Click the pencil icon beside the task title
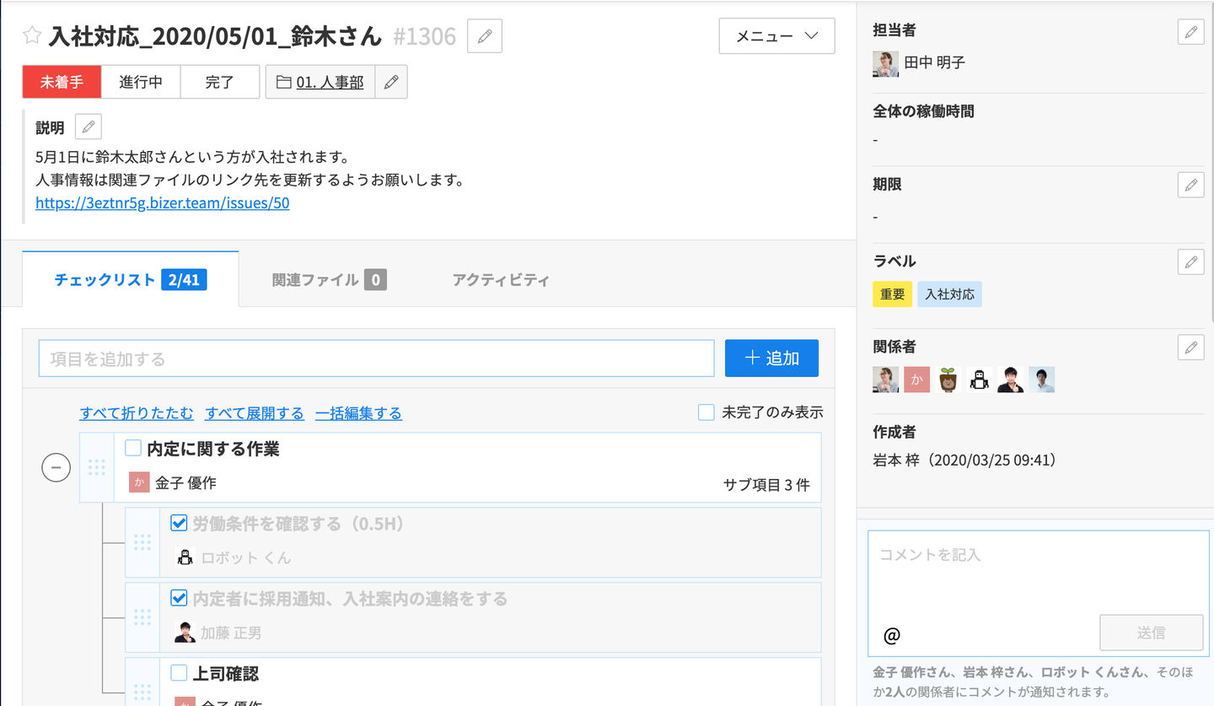1214x706 pixels. coord(485,36)
